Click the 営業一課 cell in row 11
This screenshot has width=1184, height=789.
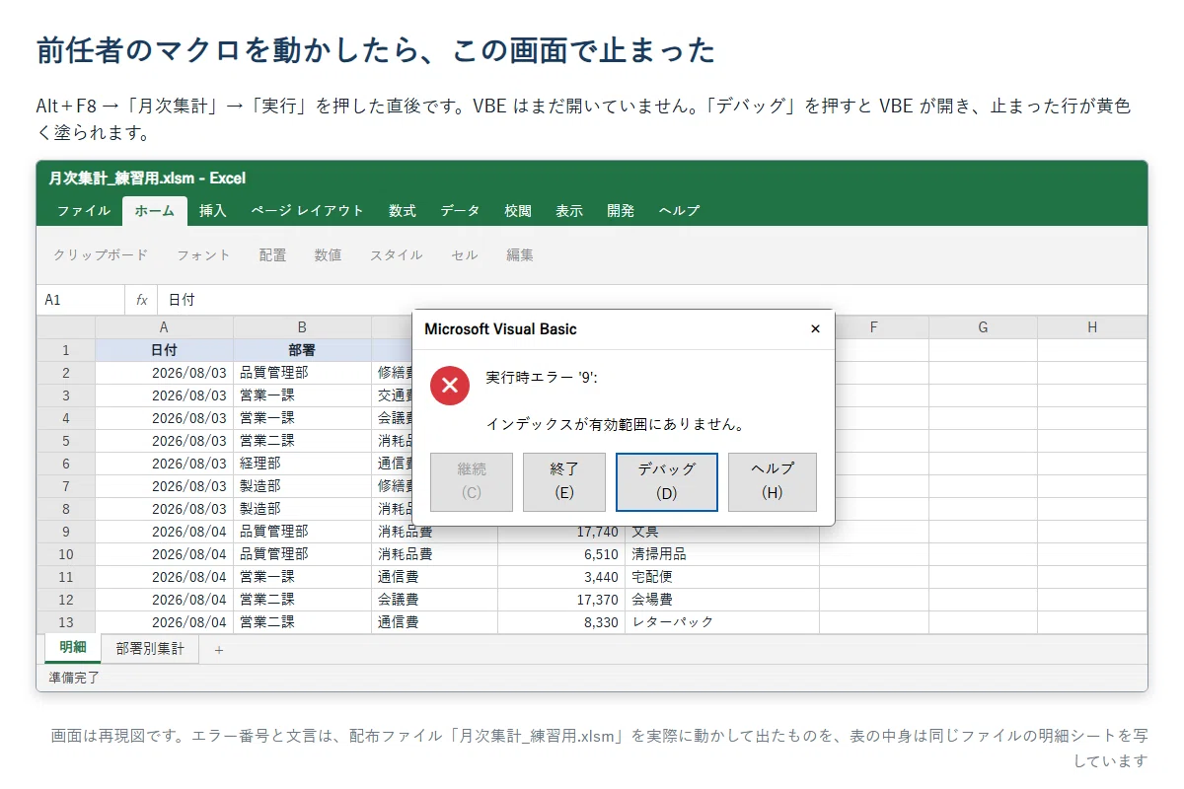tap(302, 577)
